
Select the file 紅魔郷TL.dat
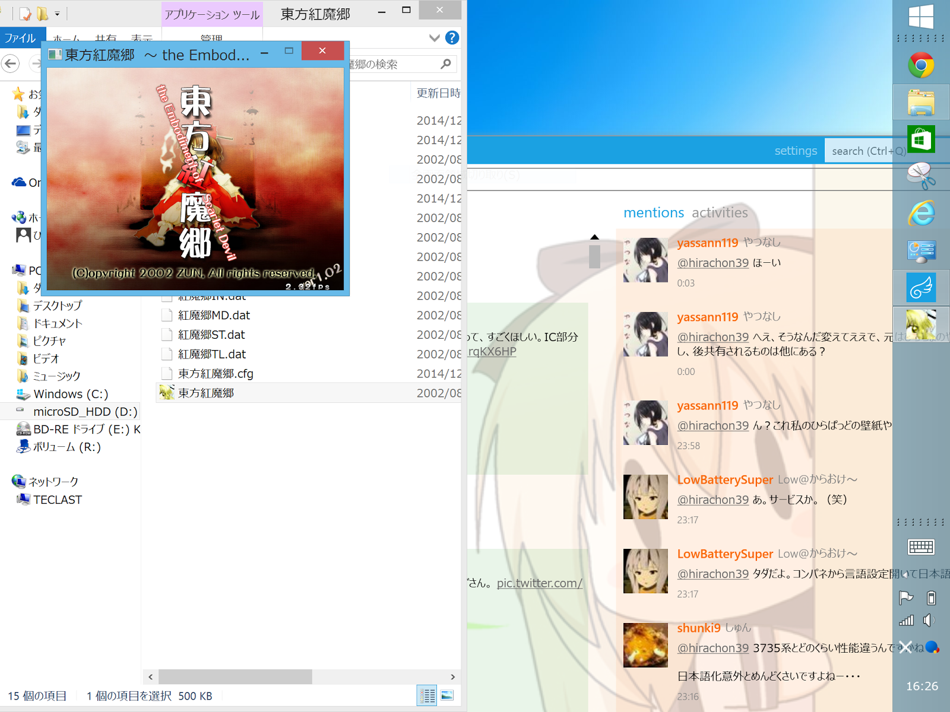click(212, 354)
